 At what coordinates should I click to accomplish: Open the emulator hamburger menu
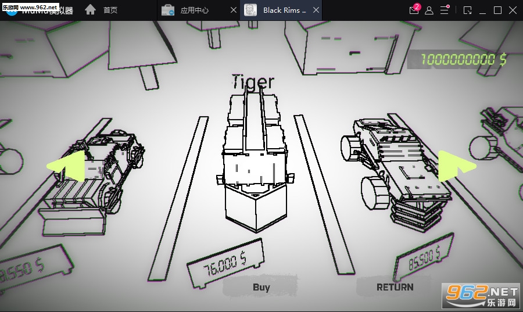click(445, 10)
